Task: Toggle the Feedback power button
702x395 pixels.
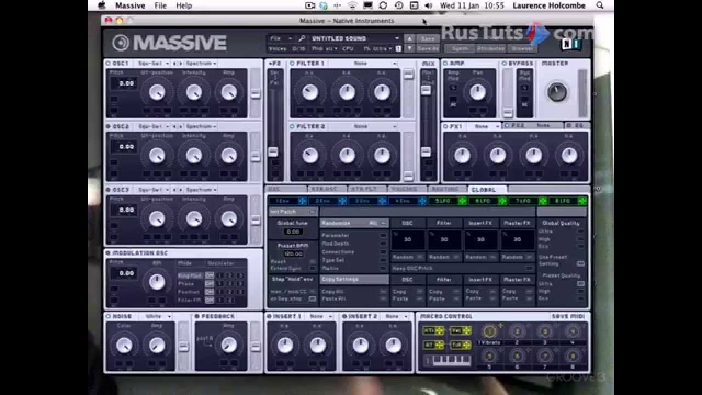Action: [197, 317]
